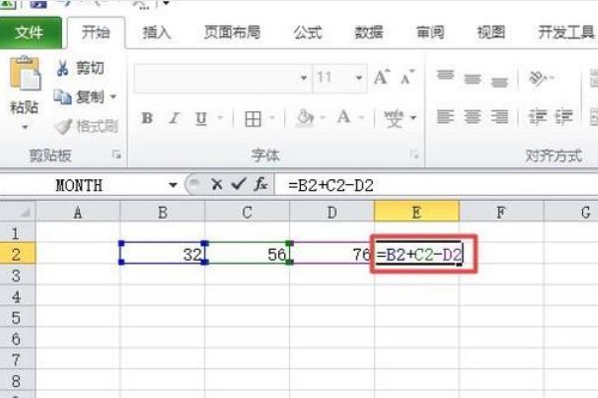The width and height of the screenshot is (598, 398).
Task: Apply top vertical alignment
Action: tap(446, 75)
